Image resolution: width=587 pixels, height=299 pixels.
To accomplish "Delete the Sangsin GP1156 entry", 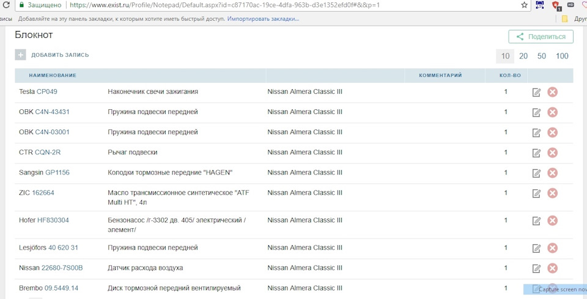I will 553,173.
